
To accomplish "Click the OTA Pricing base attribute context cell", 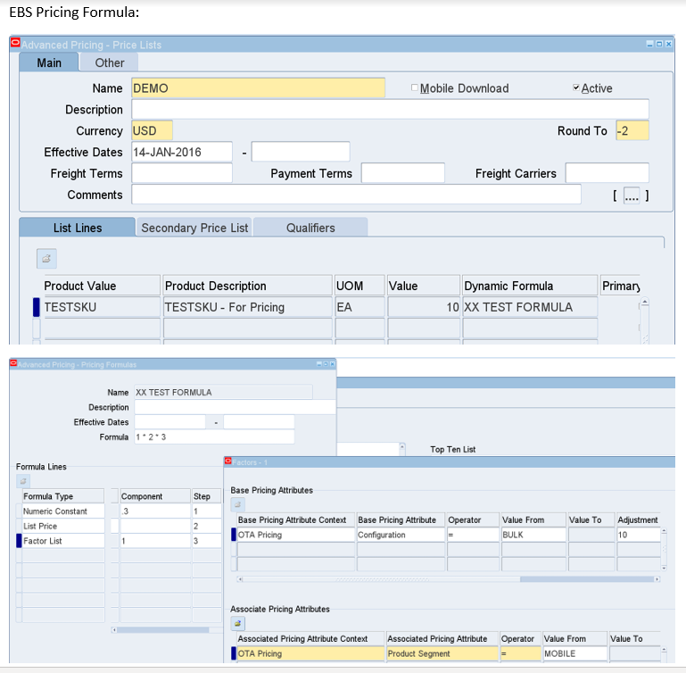I will [295, 535].
